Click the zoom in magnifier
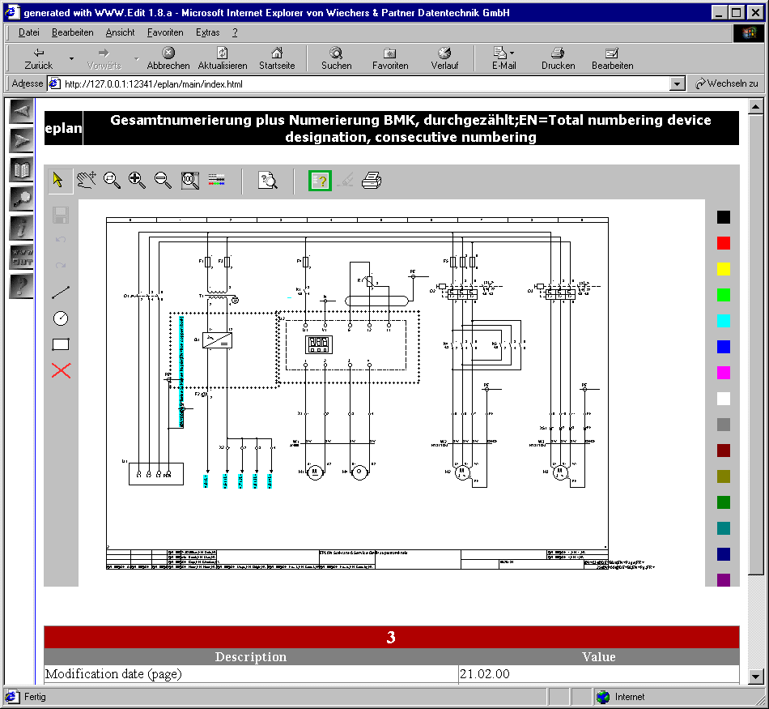Image resolution: width=769 pixels, height=709 pixels. 138,180
